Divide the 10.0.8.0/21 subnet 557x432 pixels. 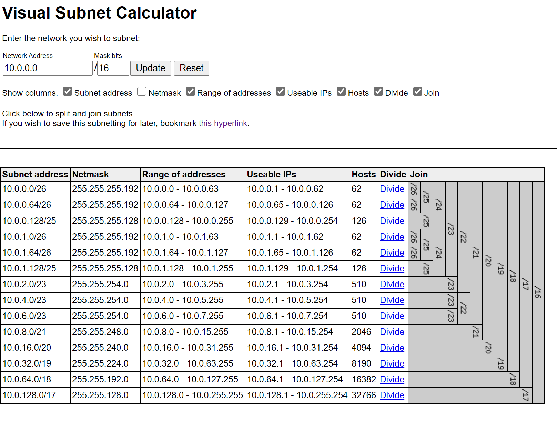pos(392,332)
